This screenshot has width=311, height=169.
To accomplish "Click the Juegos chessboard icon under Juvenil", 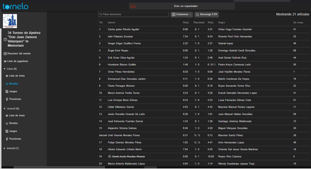I will tap(7, 131).
